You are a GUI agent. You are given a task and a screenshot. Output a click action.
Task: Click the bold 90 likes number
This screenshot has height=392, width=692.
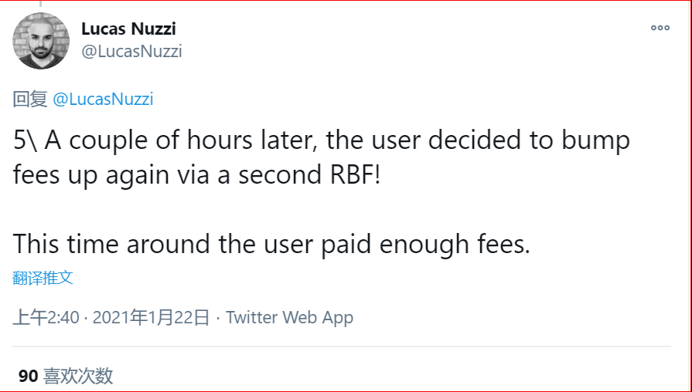[29, 376]
